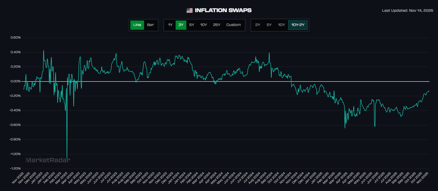Screen dimensions: 438x191
Task: Click the Inflation Swaps title
Action: [x=223, y=10]
